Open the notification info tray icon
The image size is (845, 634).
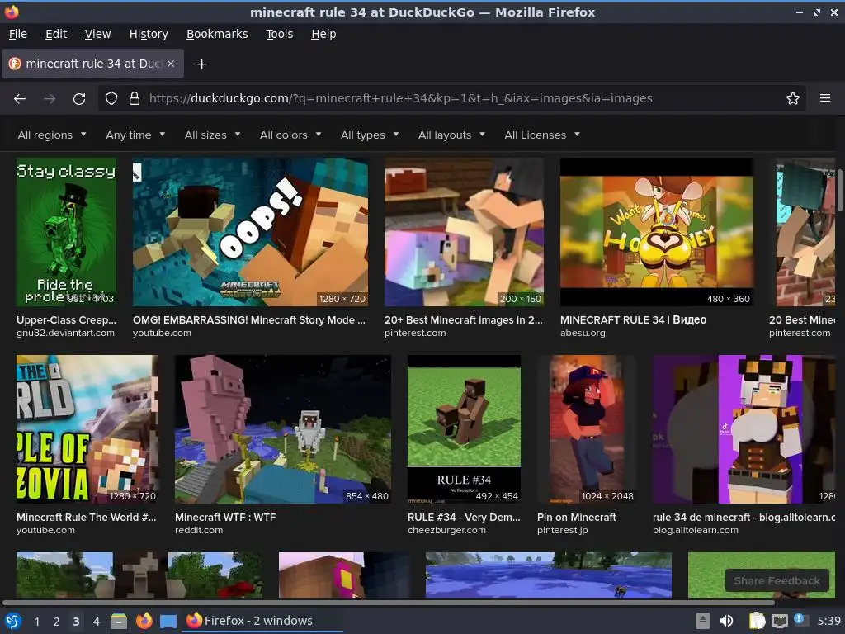tap(800, 620)
